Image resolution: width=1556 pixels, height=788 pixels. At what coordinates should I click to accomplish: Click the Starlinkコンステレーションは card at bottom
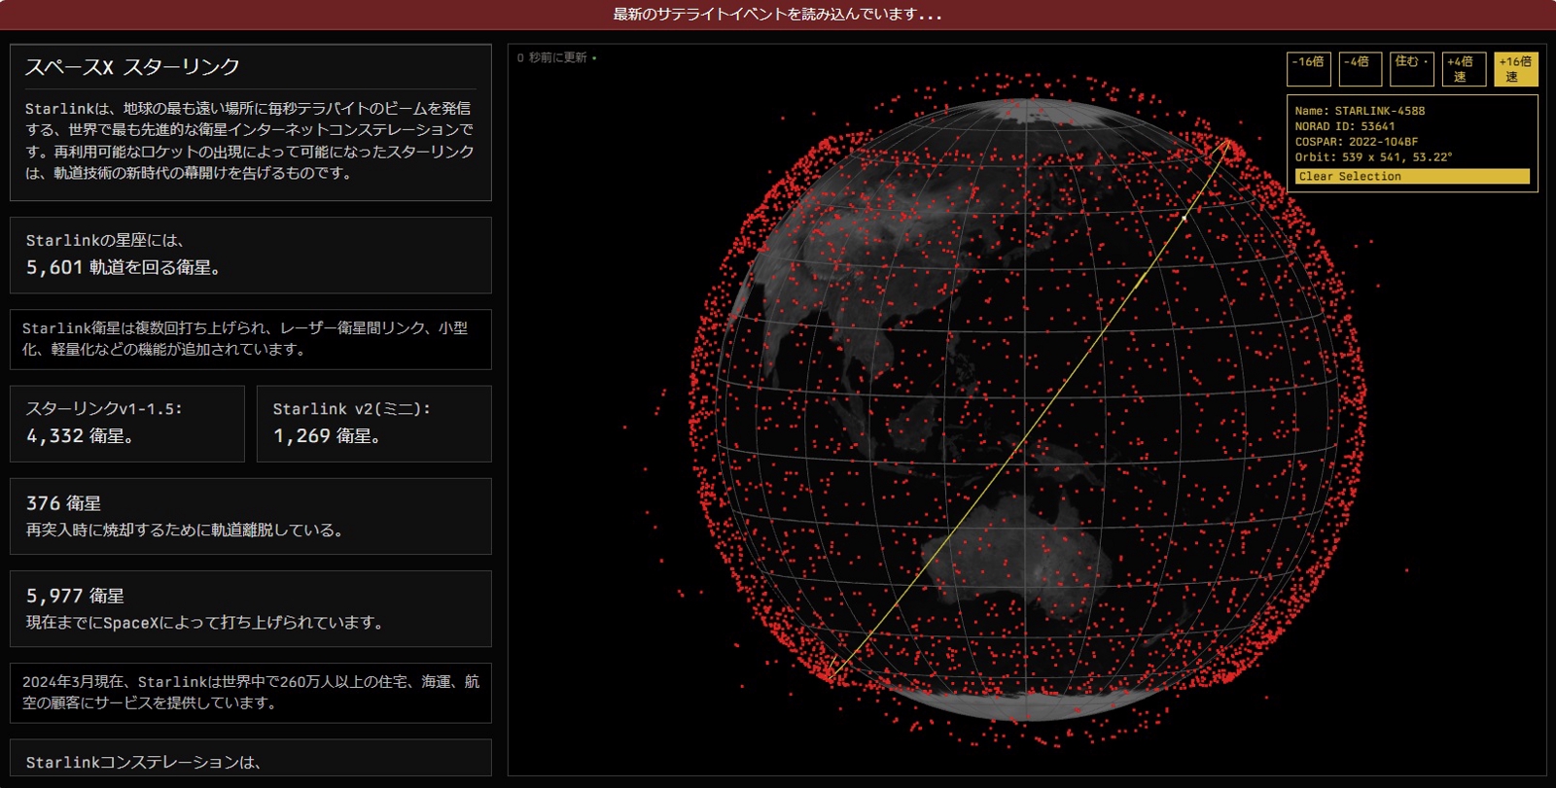pyautogui.click(x=251, y=759)
